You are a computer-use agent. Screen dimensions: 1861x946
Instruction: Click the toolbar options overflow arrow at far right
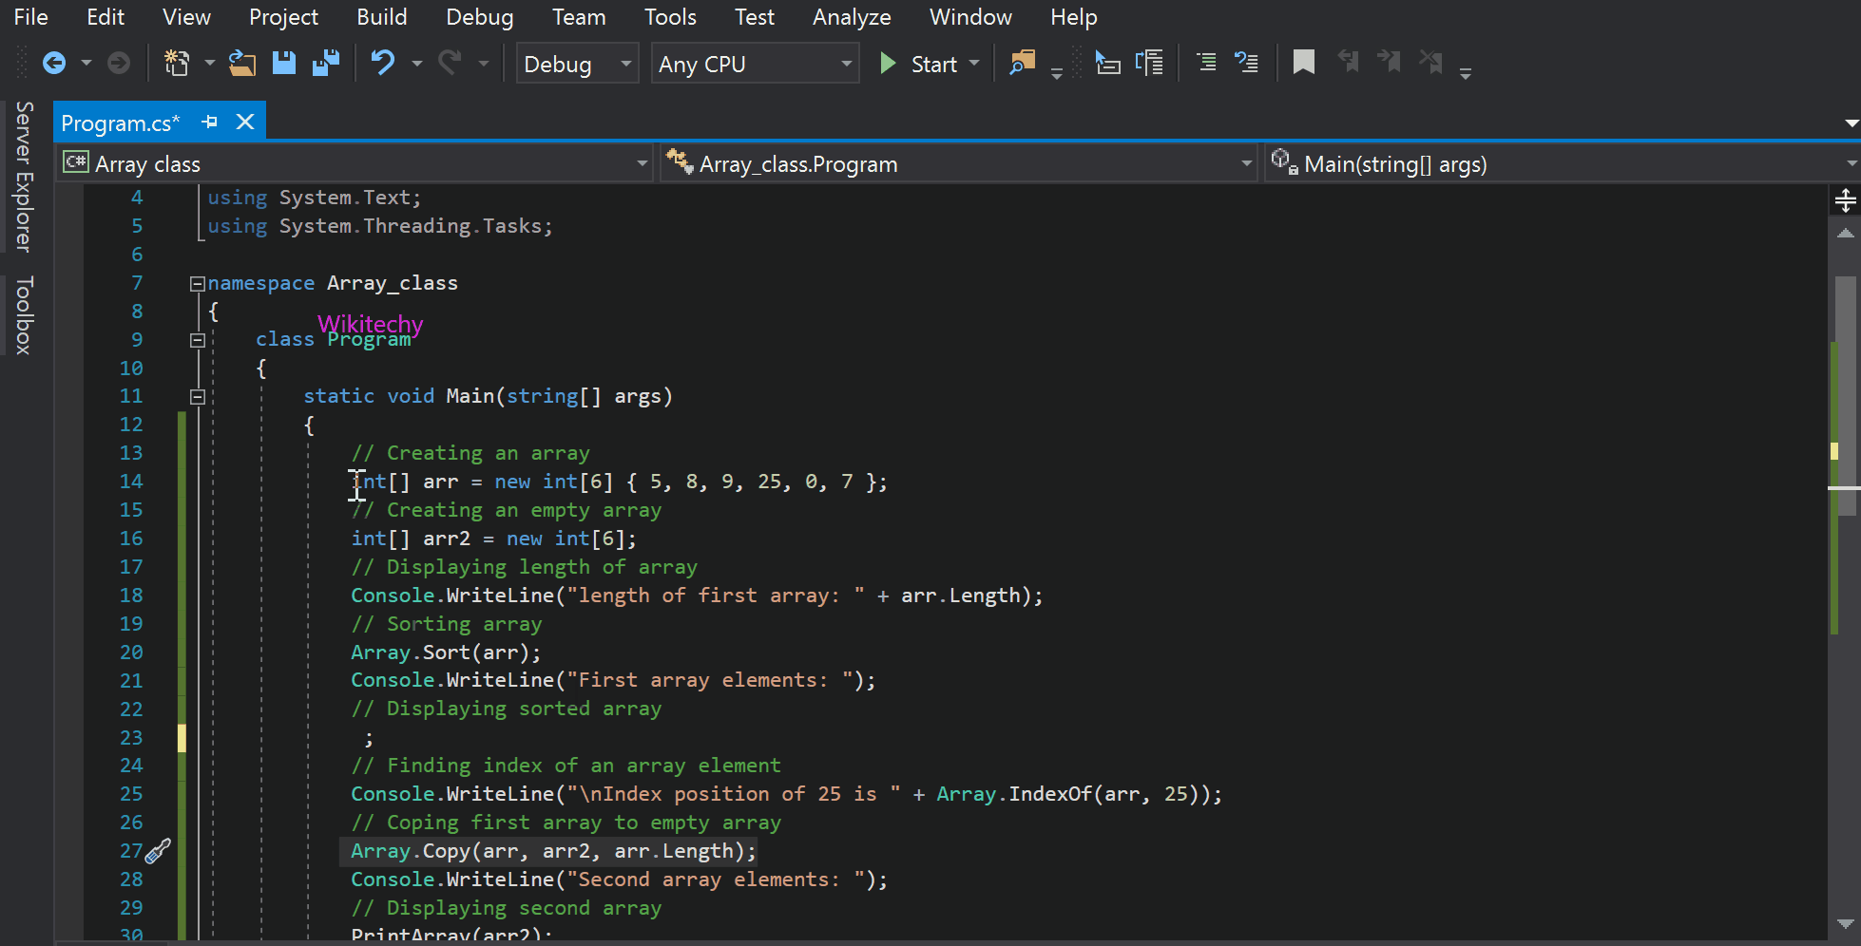(1465, 73)
